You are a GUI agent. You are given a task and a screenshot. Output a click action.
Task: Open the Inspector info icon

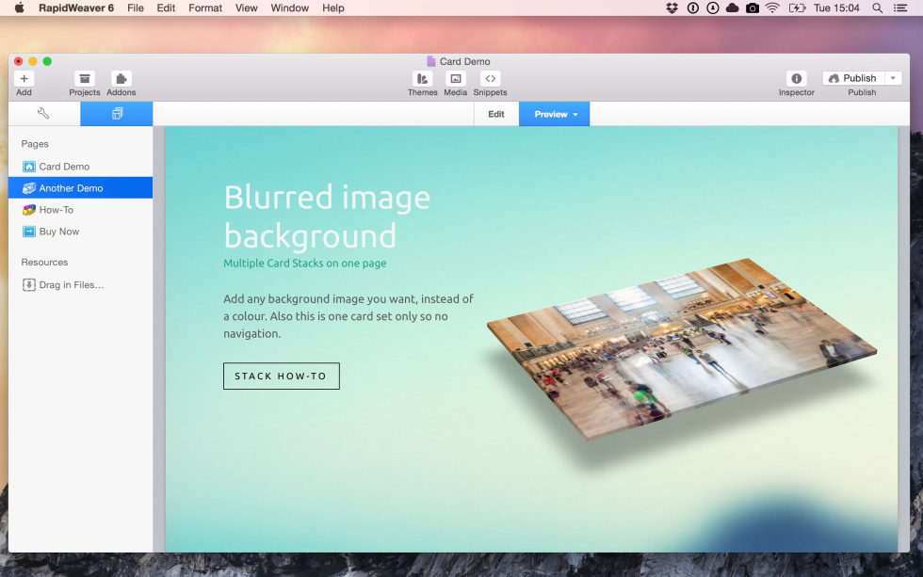(796, 79)
